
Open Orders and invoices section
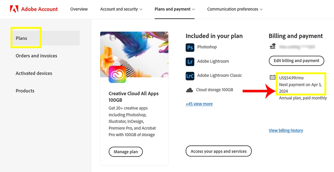click(x=36, y=56)
